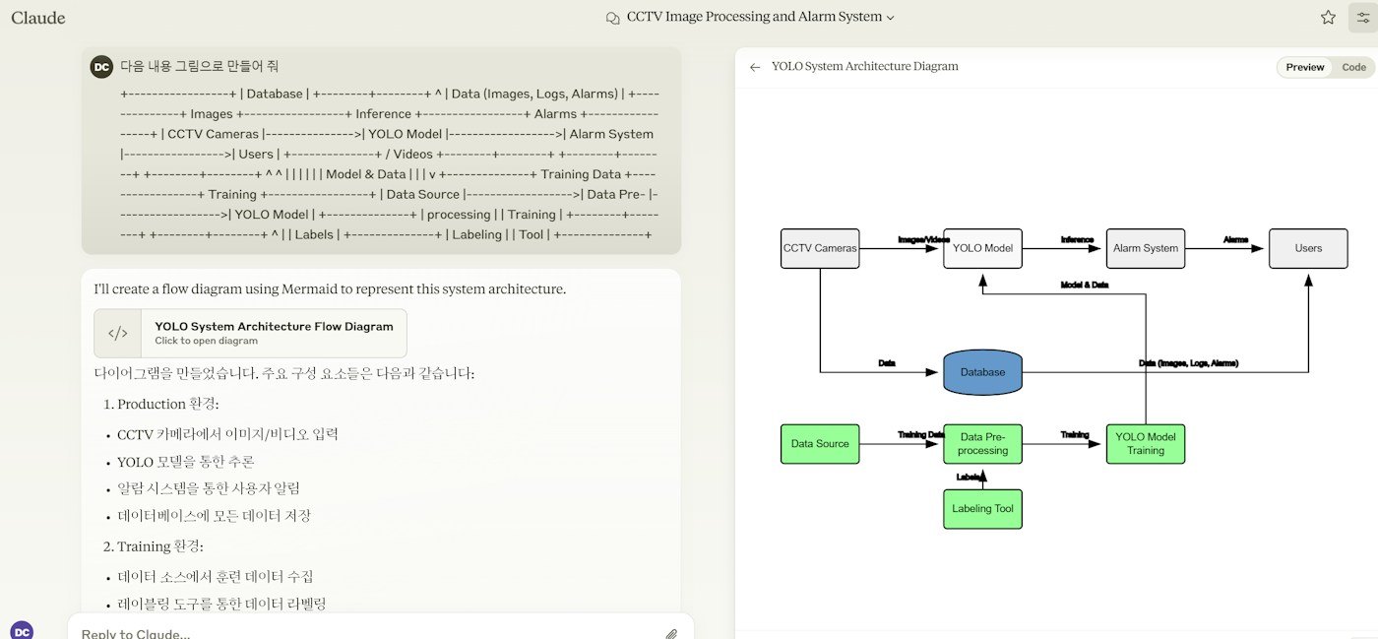The height and width of the screenshot is (639, 1378).
Task: Click the 'Production 환경:' list heading
Action: pos(167,404)
